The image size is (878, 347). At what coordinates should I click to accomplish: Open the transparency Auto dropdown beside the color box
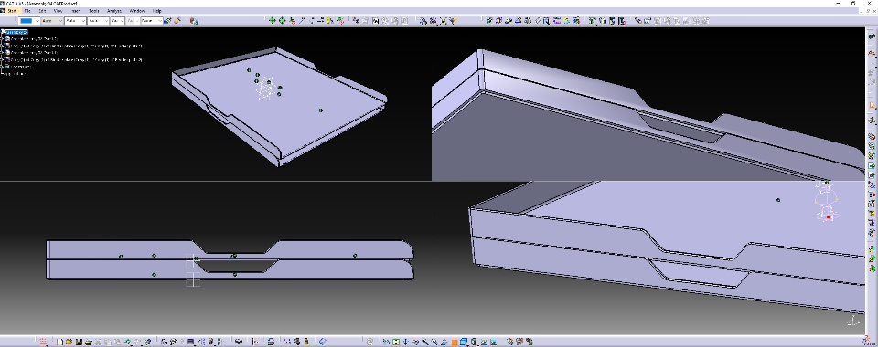pos(52,21)
